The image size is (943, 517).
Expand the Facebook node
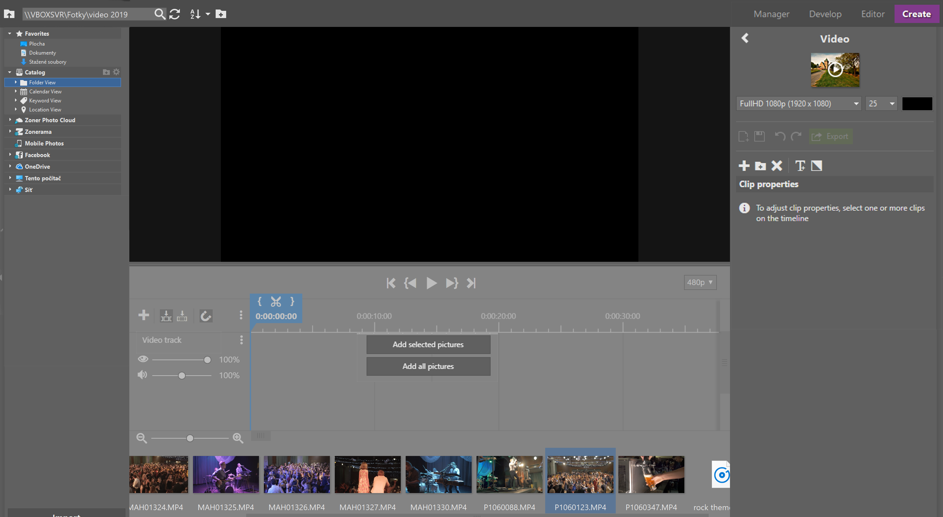coord(10,155)
